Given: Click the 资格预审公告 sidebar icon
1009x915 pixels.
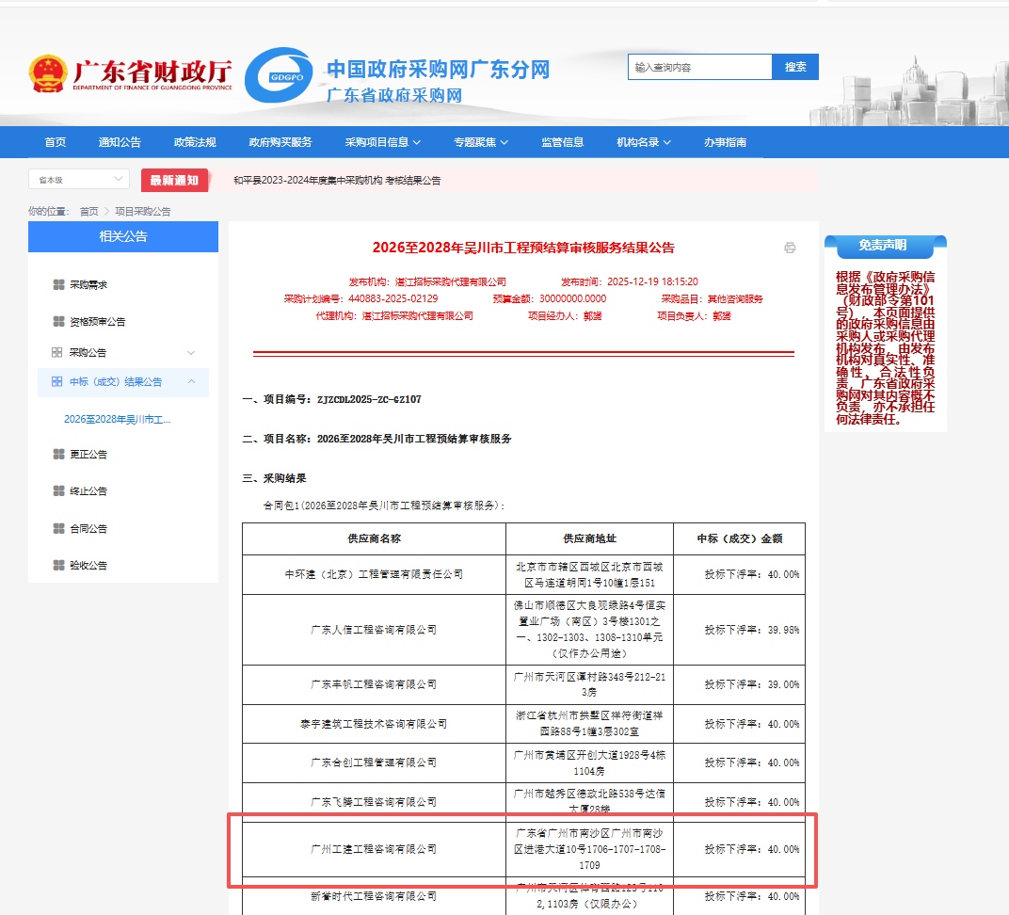Looking at the screenshot, I should click(x=58, y=322).
